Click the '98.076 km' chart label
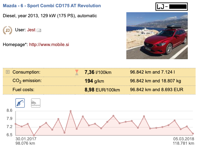The width and height of the screenshot is (200, 150). pos(25,143)
